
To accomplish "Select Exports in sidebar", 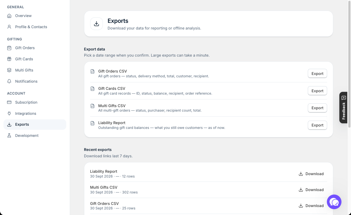I will click(35, 124).
